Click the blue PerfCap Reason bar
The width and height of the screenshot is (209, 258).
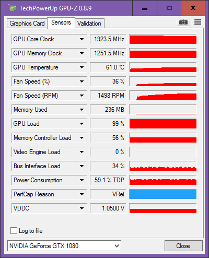click(x=163, y=194)
